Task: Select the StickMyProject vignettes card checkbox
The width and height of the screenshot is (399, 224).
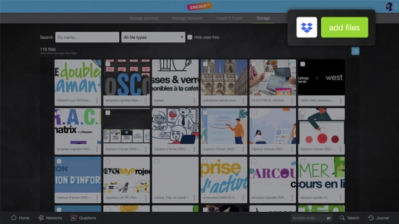Action: [108, 161]
